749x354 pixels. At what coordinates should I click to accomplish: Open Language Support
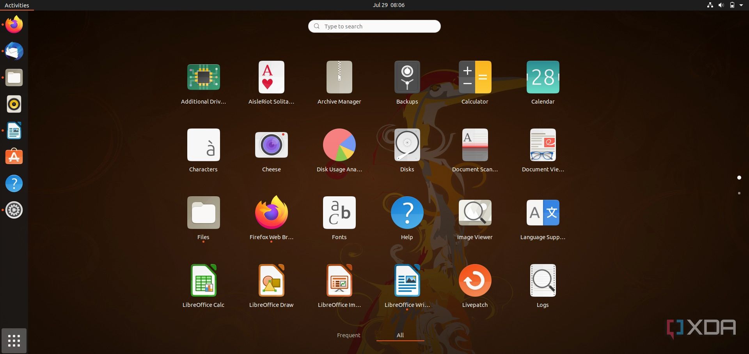(x=543, y=213)
